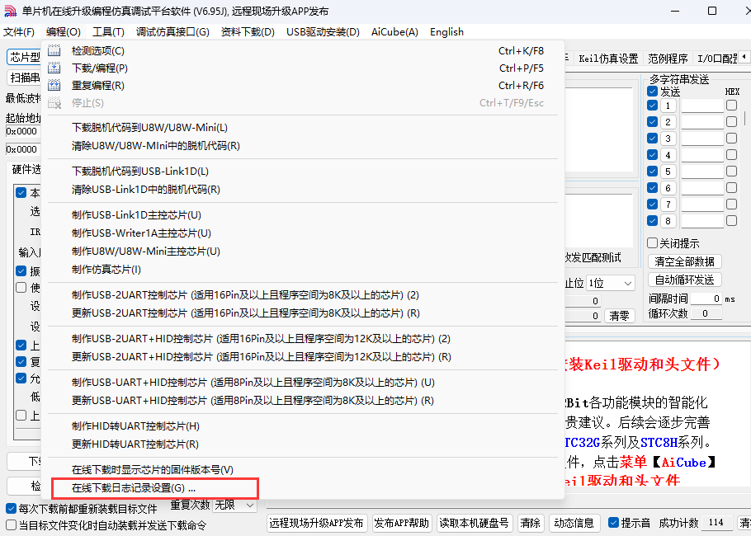The image size is (751, 536).
Task: Select 更新USB-UART+HID控制芯片 (R) entry
Action: (x=303, y=401)
